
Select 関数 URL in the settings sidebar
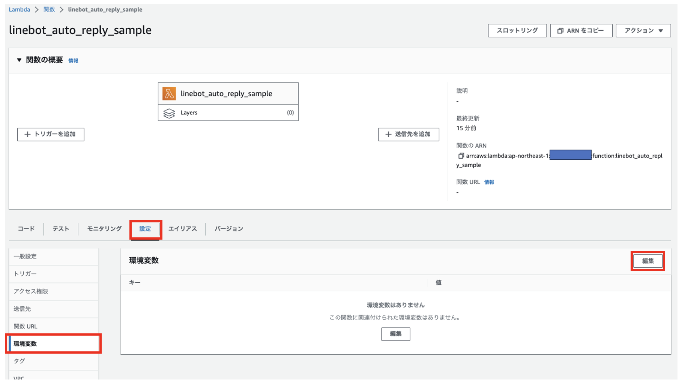(54, 326)
